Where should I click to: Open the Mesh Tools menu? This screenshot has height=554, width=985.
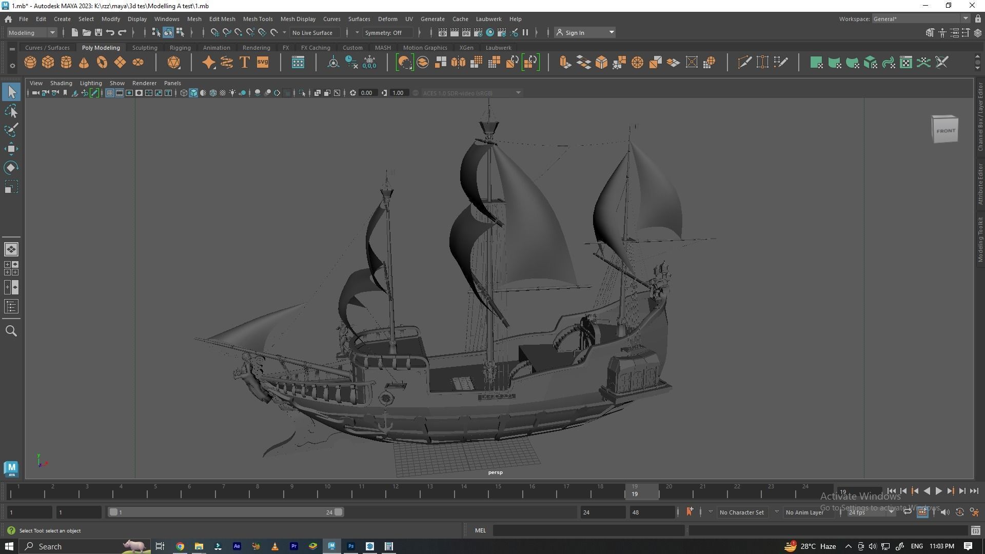(258, 19)
